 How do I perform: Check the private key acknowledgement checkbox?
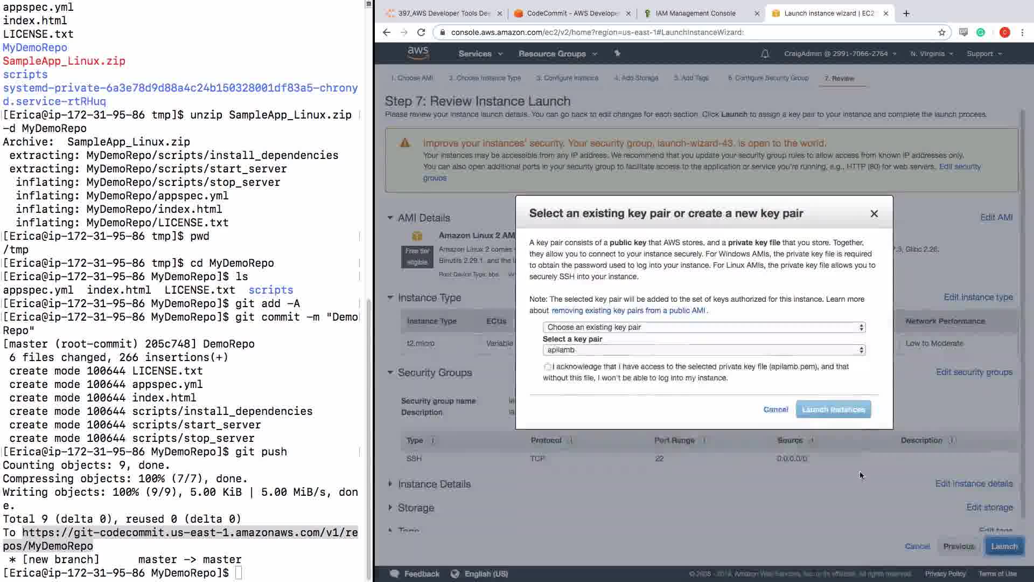[x=548, y=367]
